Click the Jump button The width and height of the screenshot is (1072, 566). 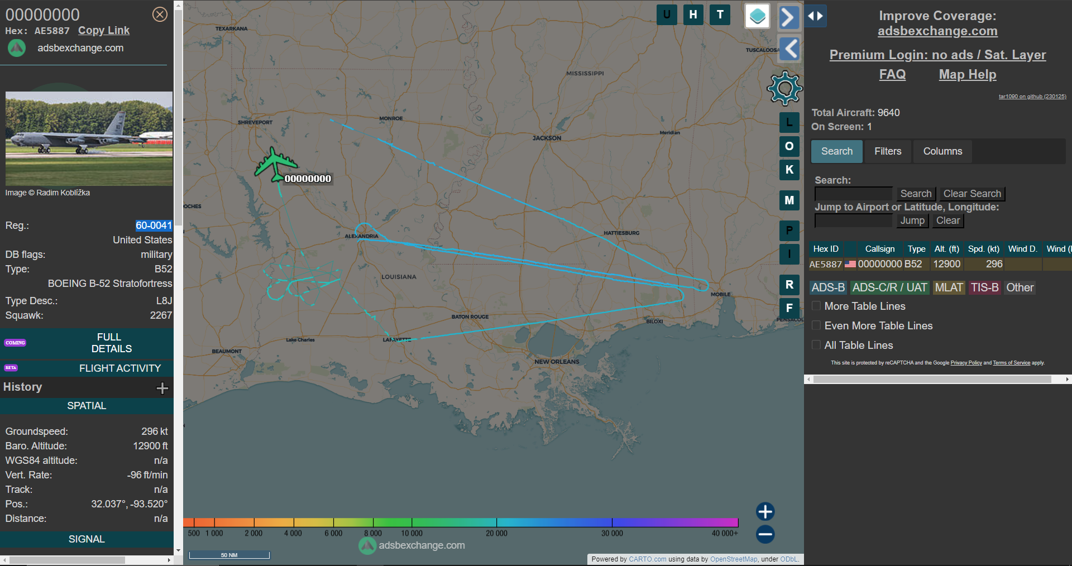pos(912,220)
